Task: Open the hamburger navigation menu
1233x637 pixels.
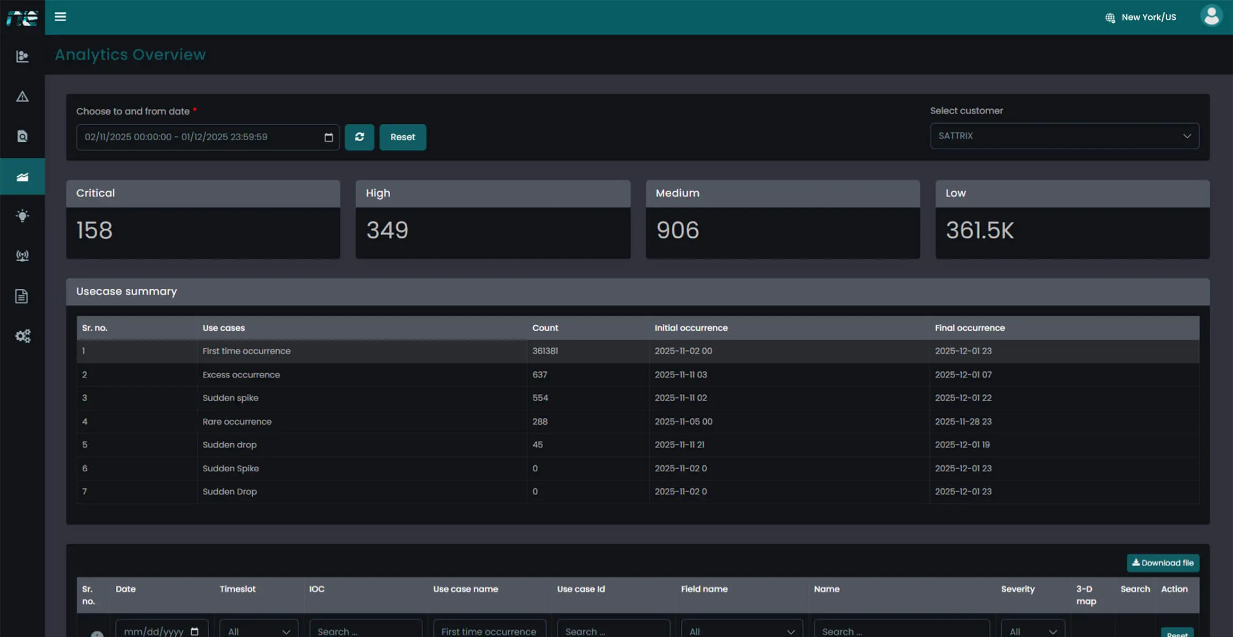Action: pos(60,16)
